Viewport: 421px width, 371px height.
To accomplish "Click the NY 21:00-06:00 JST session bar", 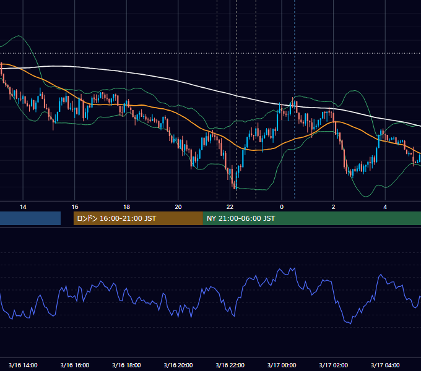I will tap(311, 218).
